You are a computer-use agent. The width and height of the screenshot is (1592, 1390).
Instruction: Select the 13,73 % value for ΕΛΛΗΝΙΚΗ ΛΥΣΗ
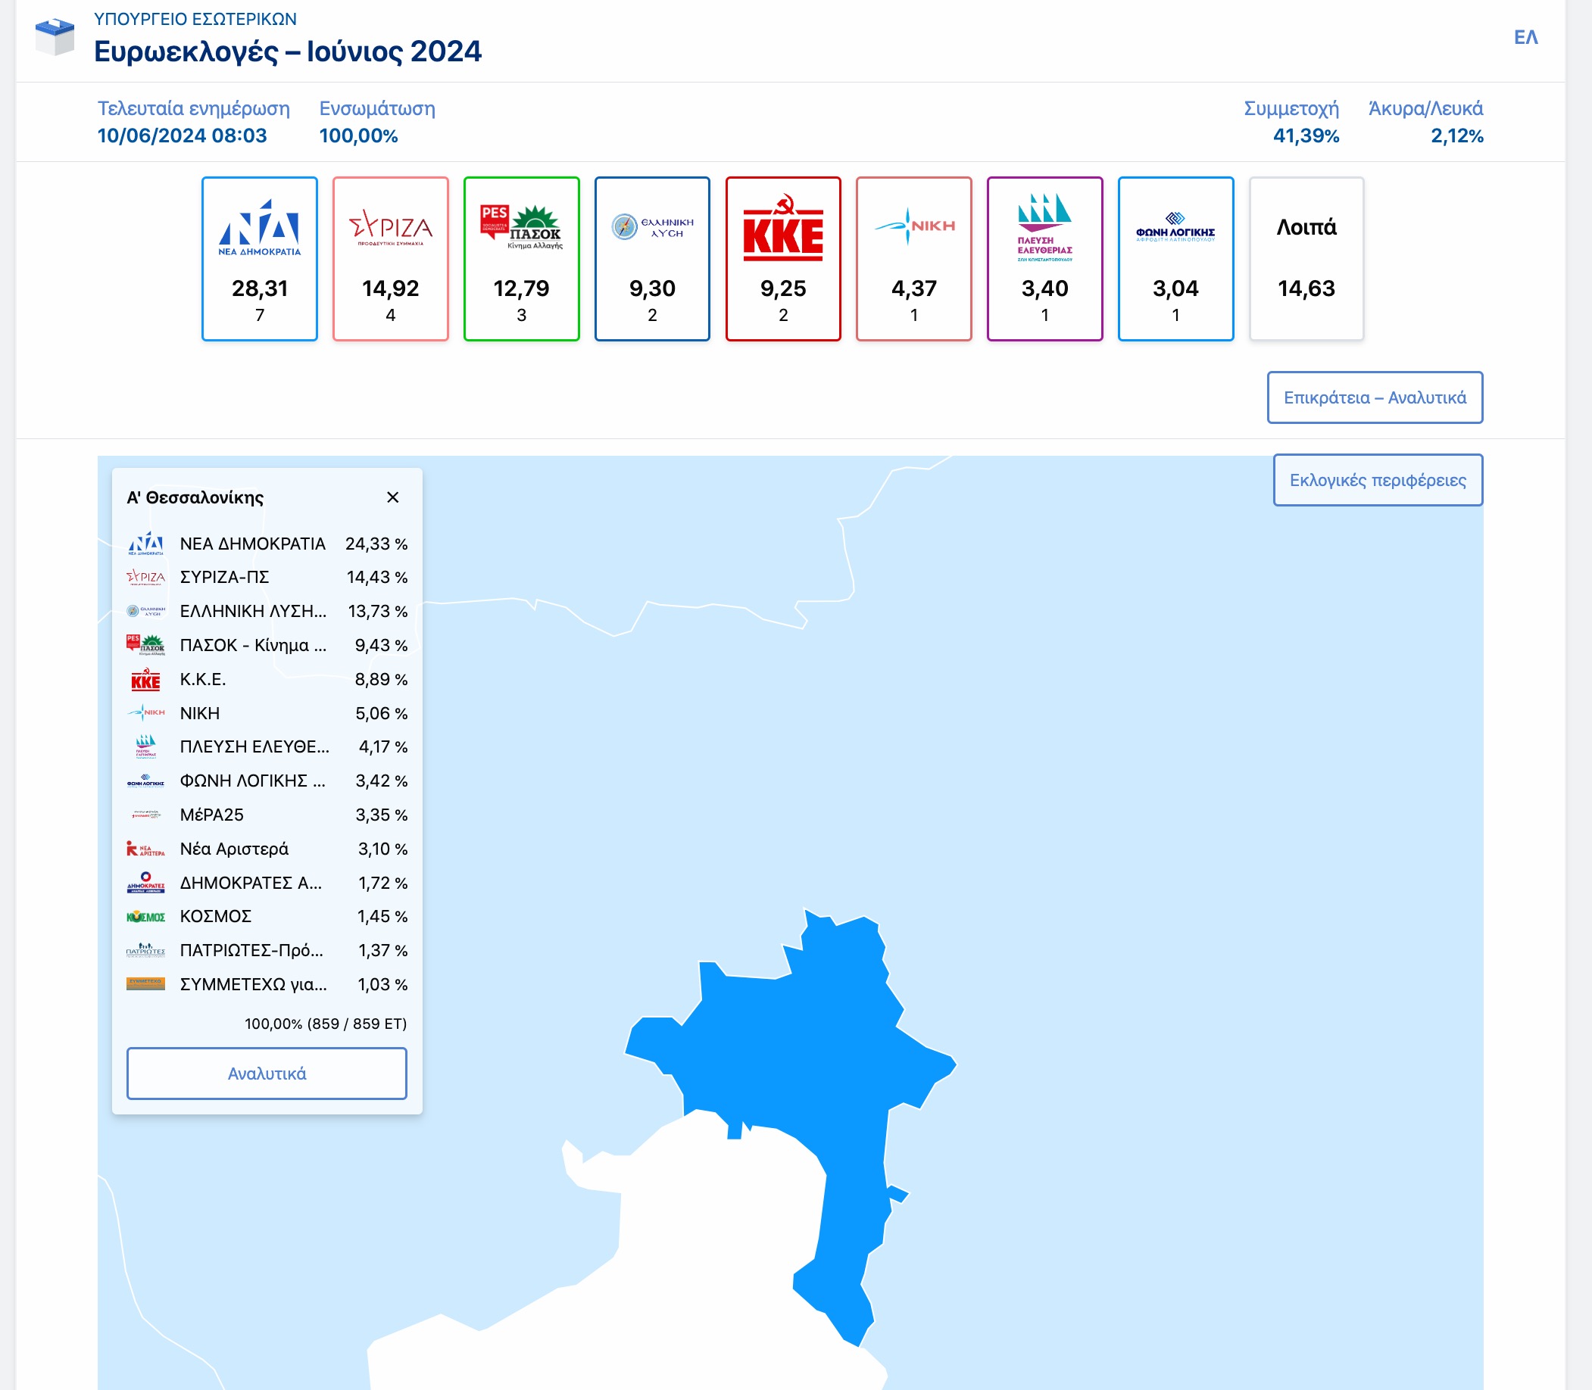pyautogui.click(x=378, y=611)
